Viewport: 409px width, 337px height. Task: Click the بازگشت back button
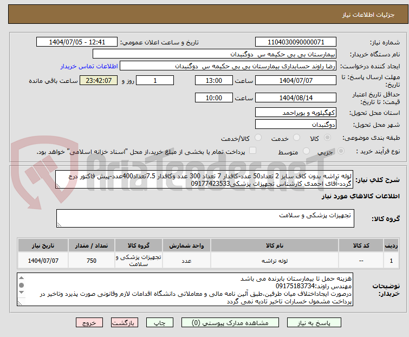click(x=124, y=323)
